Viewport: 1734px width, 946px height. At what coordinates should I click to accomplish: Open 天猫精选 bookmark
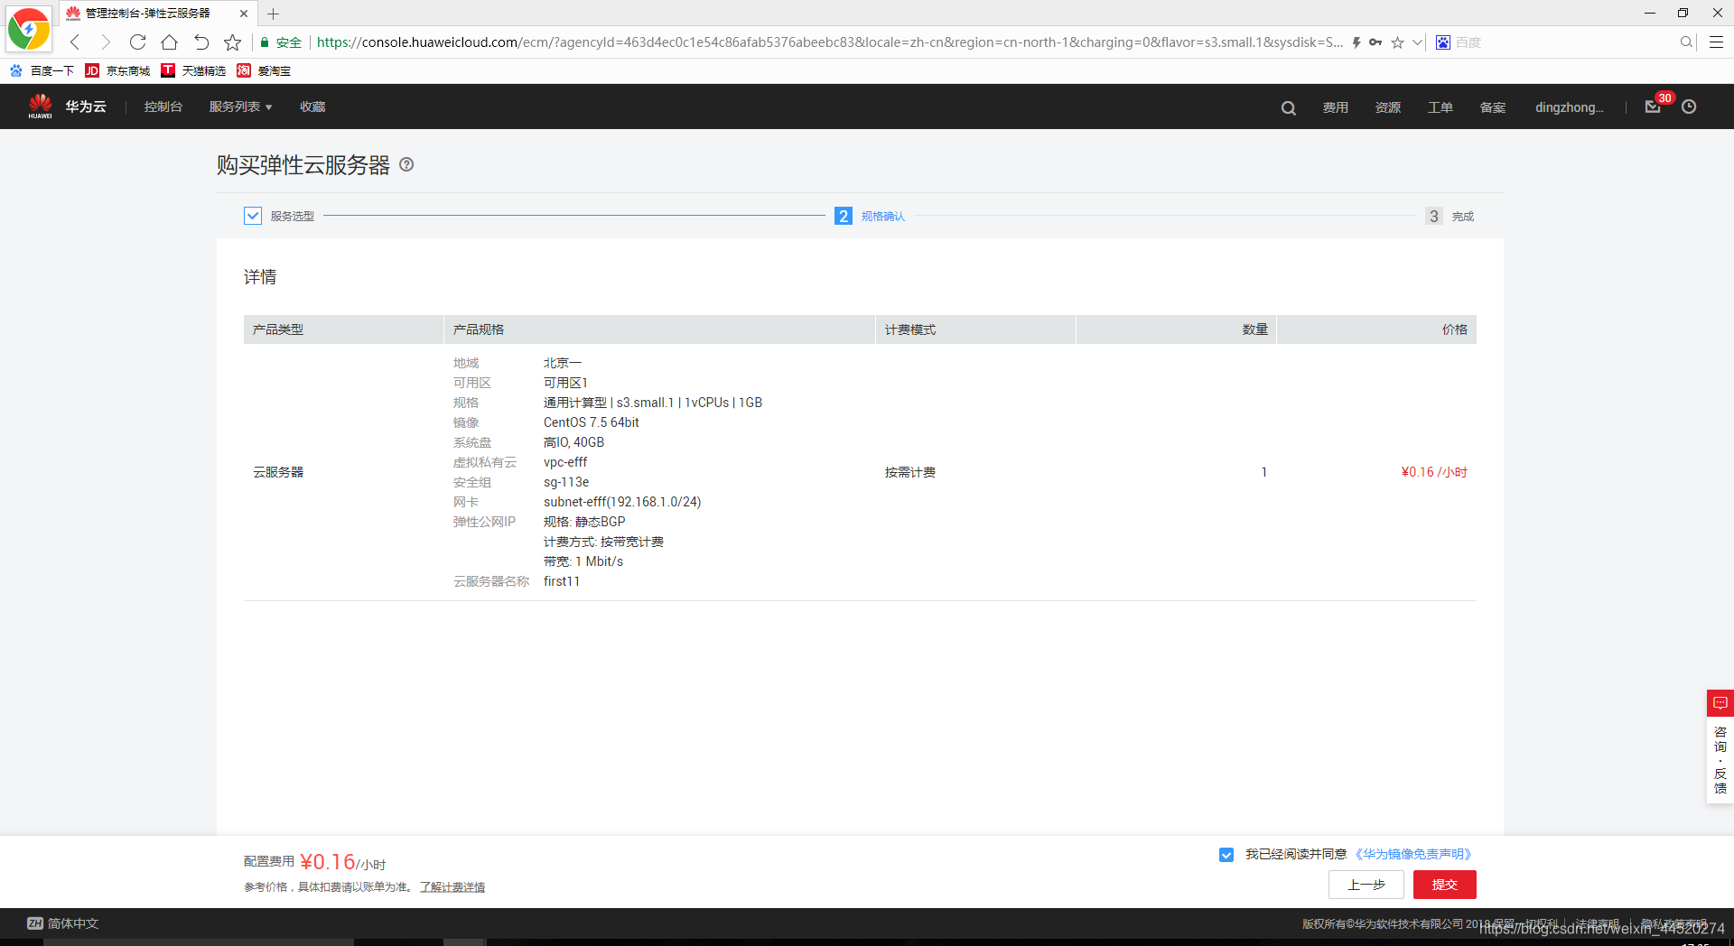point(193,70)
